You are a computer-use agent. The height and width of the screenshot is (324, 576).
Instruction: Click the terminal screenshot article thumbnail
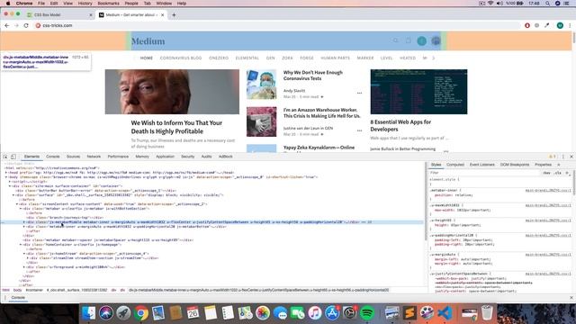coord(418,92)
